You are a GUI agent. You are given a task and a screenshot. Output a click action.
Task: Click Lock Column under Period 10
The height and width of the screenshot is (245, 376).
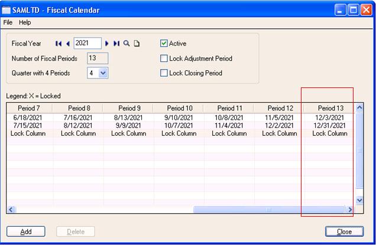pos(179,133)
